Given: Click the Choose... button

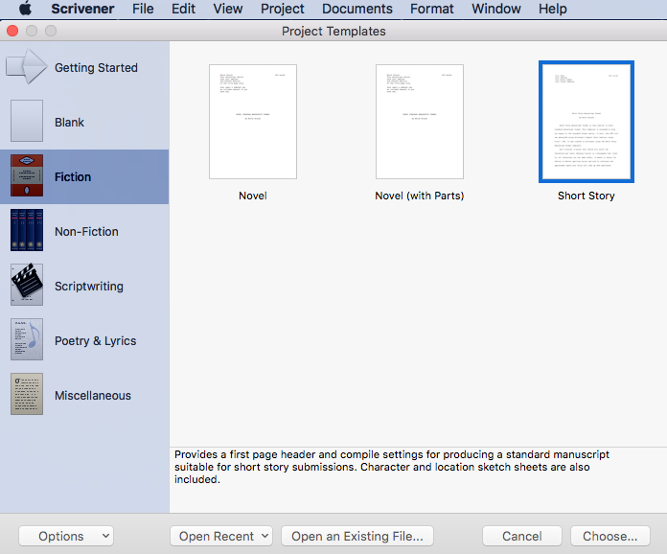Looking at the screenshot, I should [610, 536].
